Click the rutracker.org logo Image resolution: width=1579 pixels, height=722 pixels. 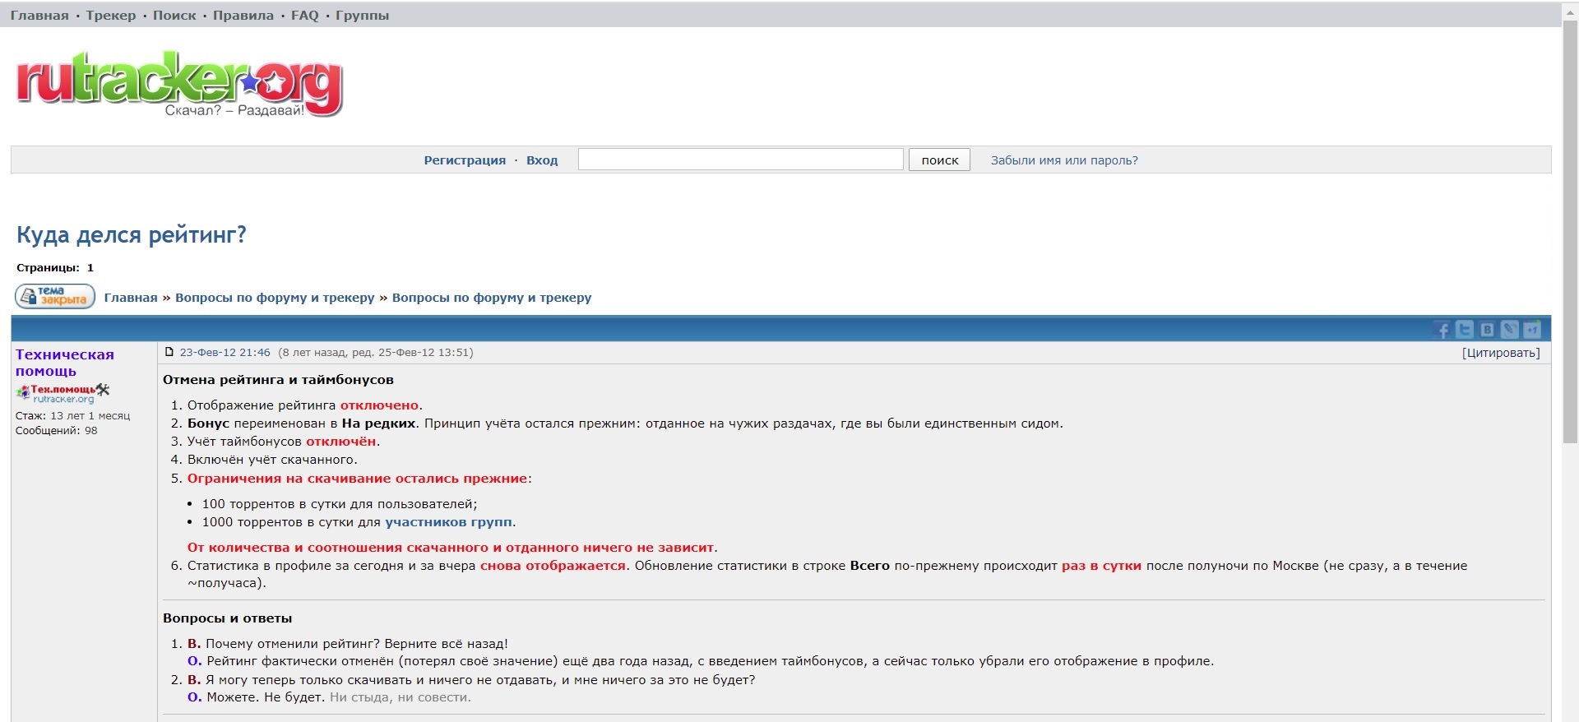[179, 83]
